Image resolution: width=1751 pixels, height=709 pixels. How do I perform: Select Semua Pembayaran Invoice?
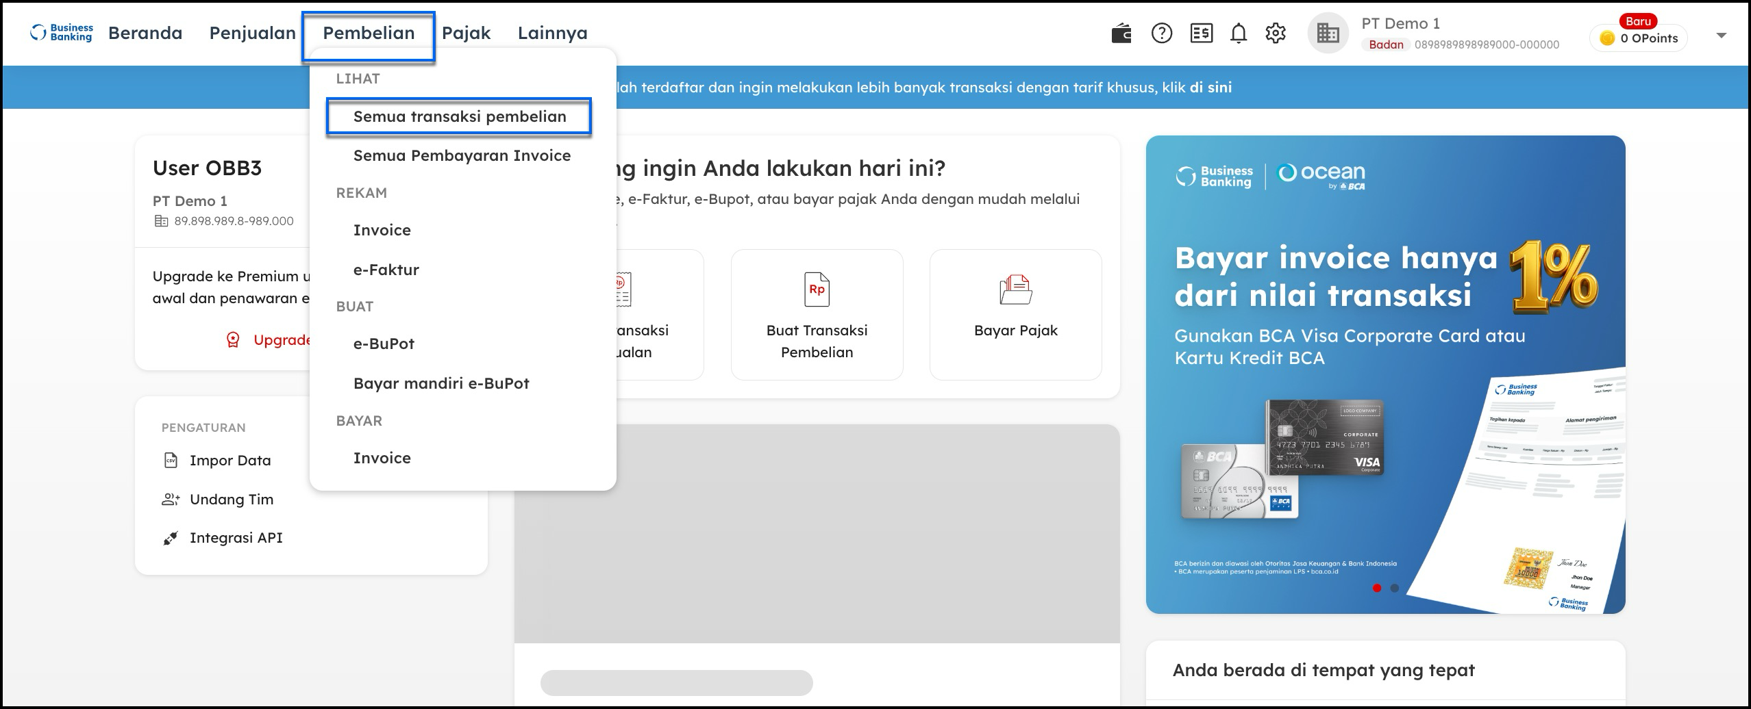pos(462,155)
